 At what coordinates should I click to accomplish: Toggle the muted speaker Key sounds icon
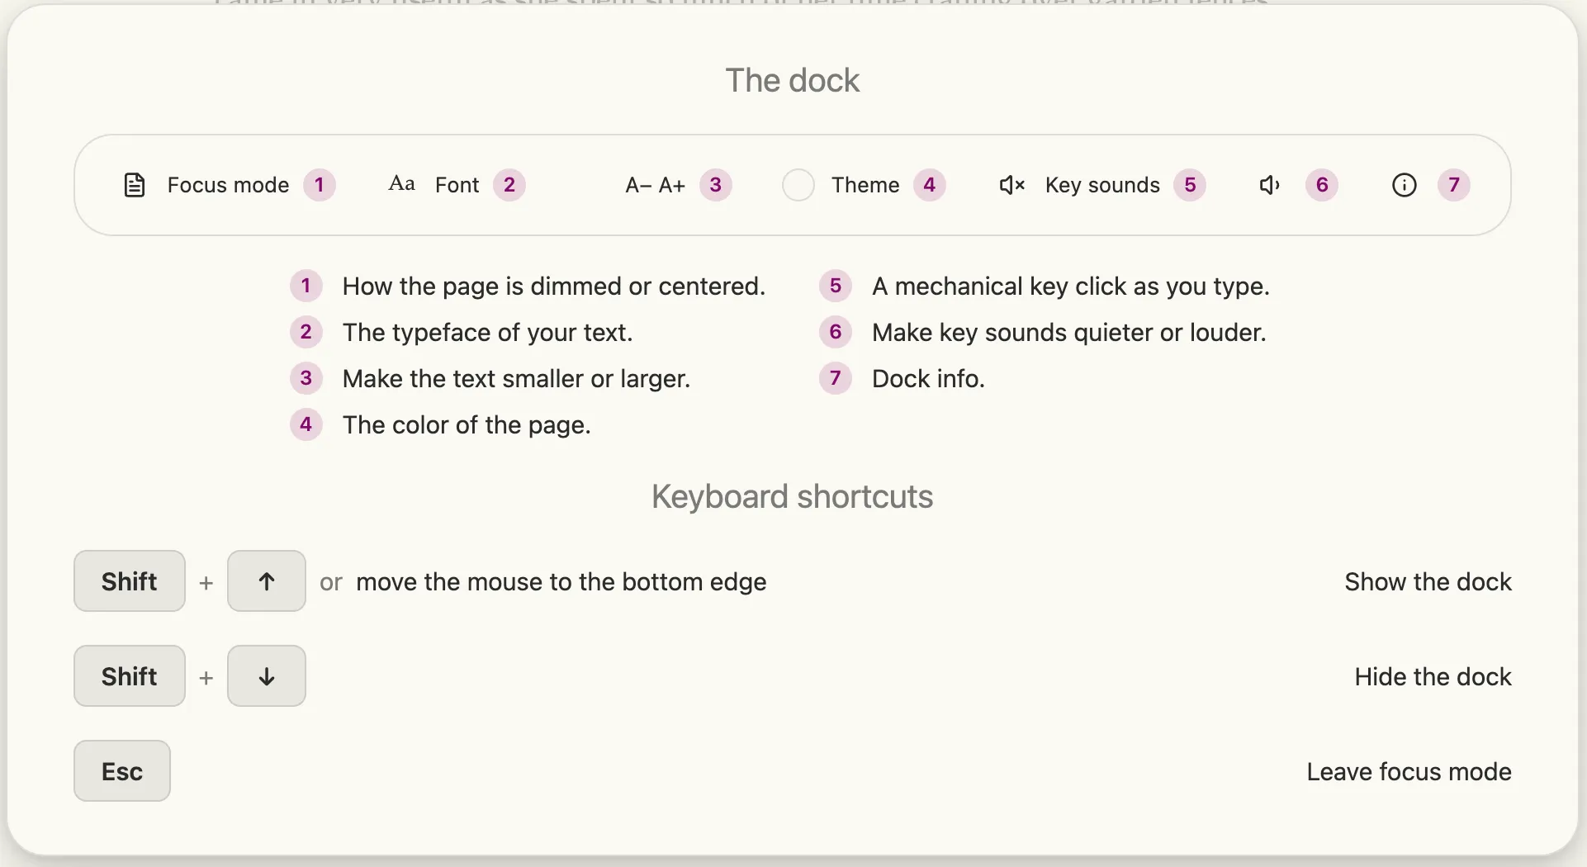pos(1012,185)
